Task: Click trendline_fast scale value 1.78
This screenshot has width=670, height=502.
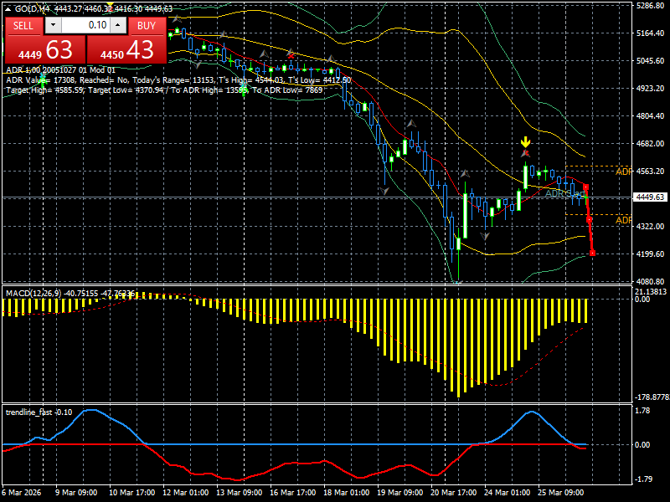Action: tap(642, 411)
